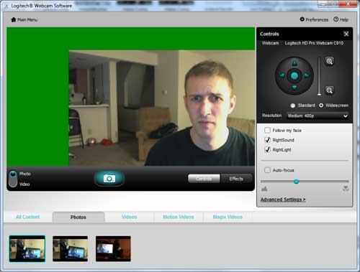Open the Advanced Settings link
The height and width of the screenshot is (272, 360).
pyautogui.click(x=283, y=200)
